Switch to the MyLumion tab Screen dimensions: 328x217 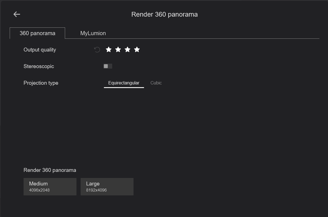[93, 33]
